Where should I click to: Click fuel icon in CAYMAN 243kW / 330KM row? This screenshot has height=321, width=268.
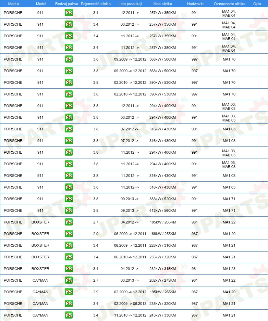pos(69,315)
